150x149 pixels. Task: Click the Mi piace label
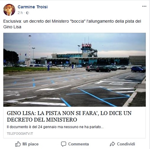(31, 144)
